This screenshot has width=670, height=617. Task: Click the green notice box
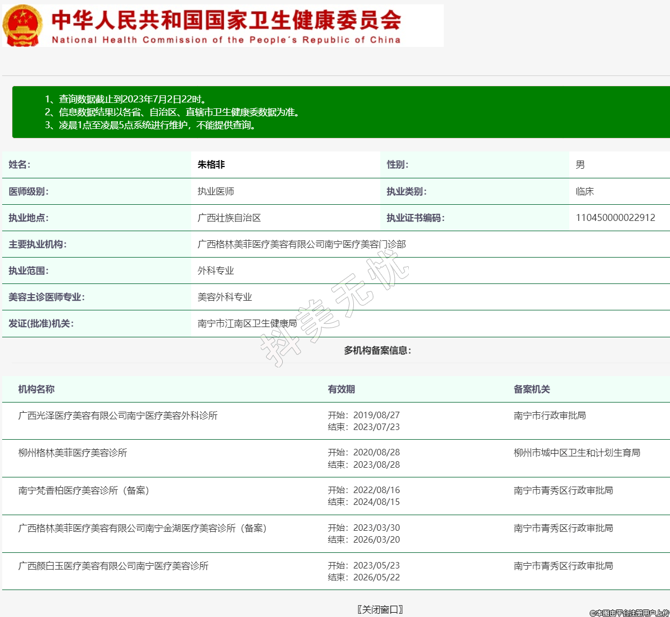coord(340,112)
